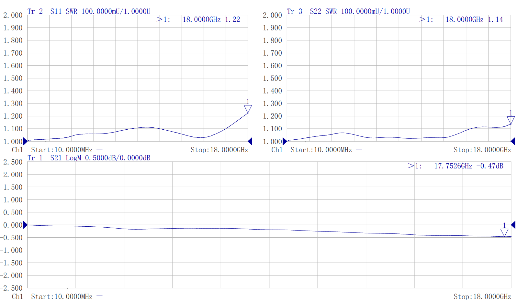Edit Start 10.0000MHz under S11 plot
The height and width of the screenshot is (302, 517).
click(x=62, y=150)
